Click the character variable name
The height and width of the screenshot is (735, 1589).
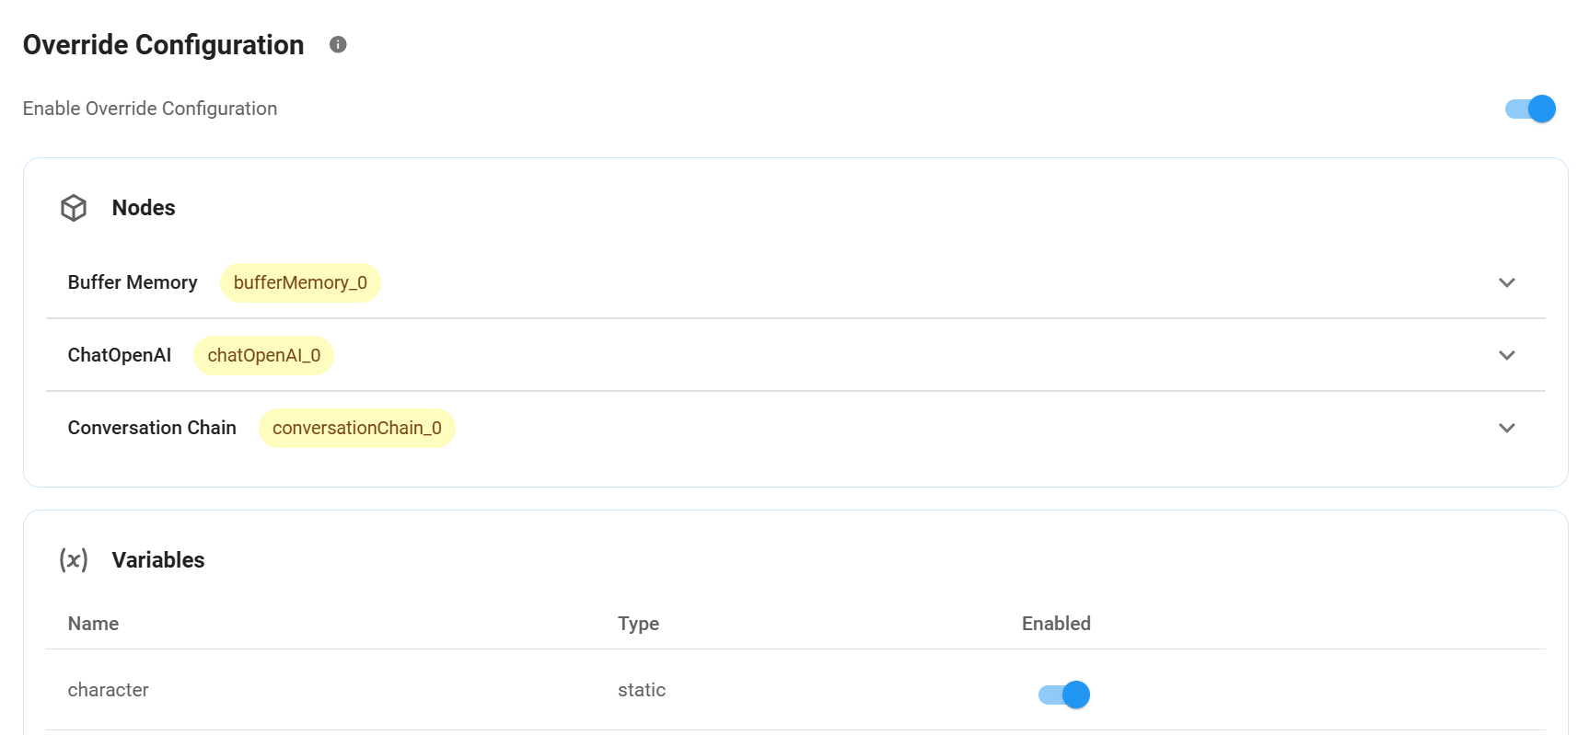(108, 690)
